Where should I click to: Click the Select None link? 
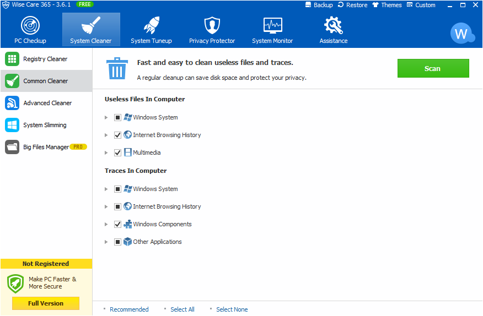pyautogui.click(x=232, y=309)
